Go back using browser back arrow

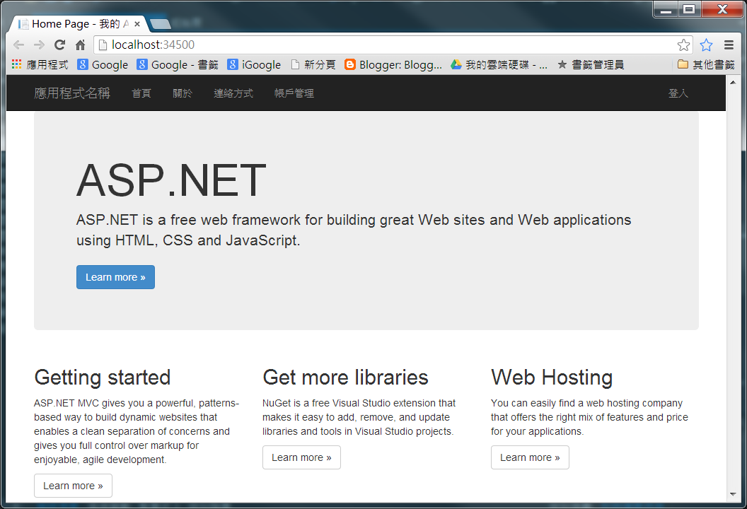[18, 45]
